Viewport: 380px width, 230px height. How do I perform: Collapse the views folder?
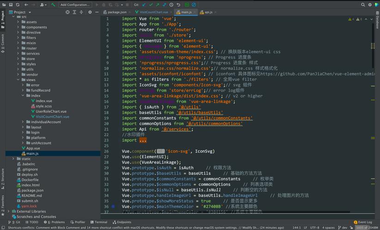[18, 80]
